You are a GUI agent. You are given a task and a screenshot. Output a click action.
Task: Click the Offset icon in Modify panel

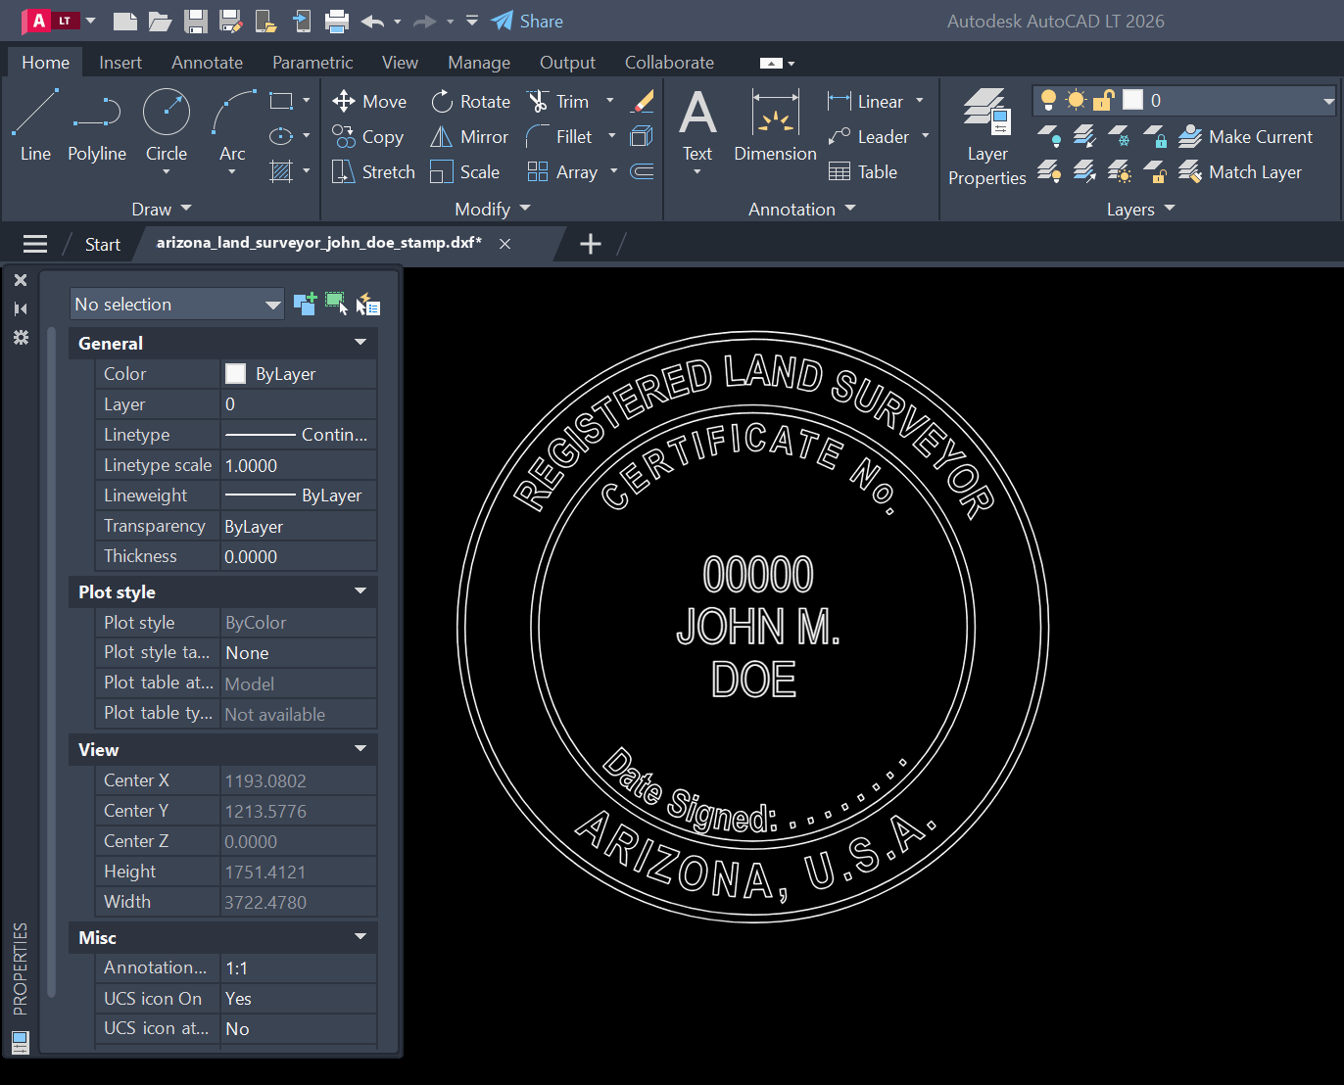coord(643,172)
